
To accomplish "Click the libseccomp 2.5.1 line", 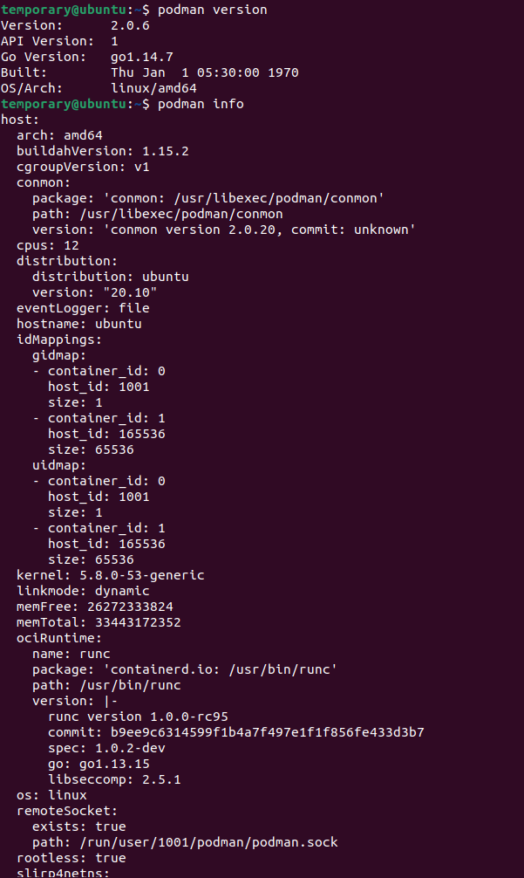I will (113, 779).
